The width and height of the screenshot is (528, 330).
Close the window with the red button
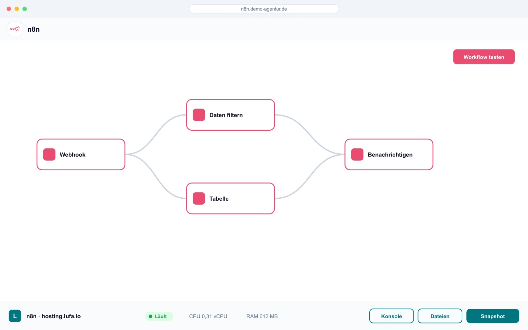coord(9,9)
